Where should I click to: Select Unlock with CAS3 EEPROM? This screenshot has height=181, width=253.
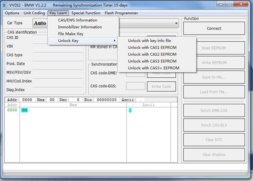[152, 61]
